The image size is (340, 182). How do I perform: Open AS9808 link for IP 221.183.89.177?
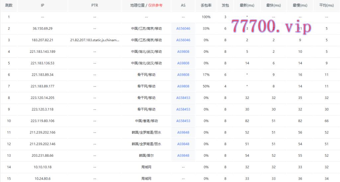183,86
